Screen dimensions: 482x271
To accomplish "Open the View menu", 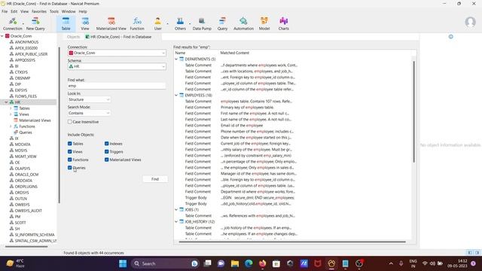I will click(24, 11).
